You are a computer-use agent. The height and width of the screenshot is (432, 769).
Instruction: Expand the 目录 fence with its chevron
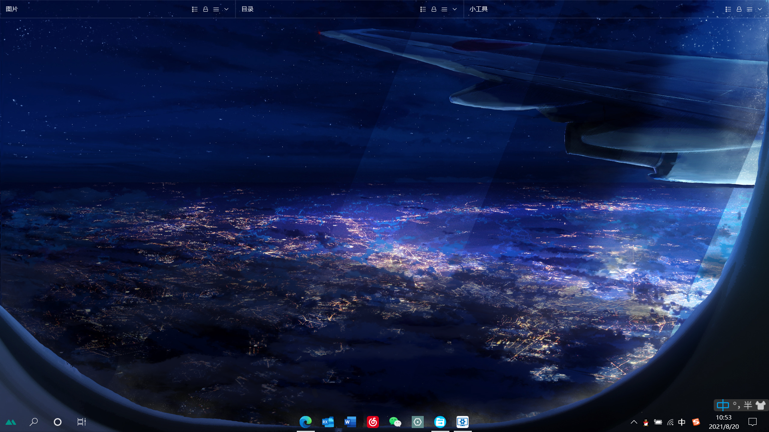(455, 9)
